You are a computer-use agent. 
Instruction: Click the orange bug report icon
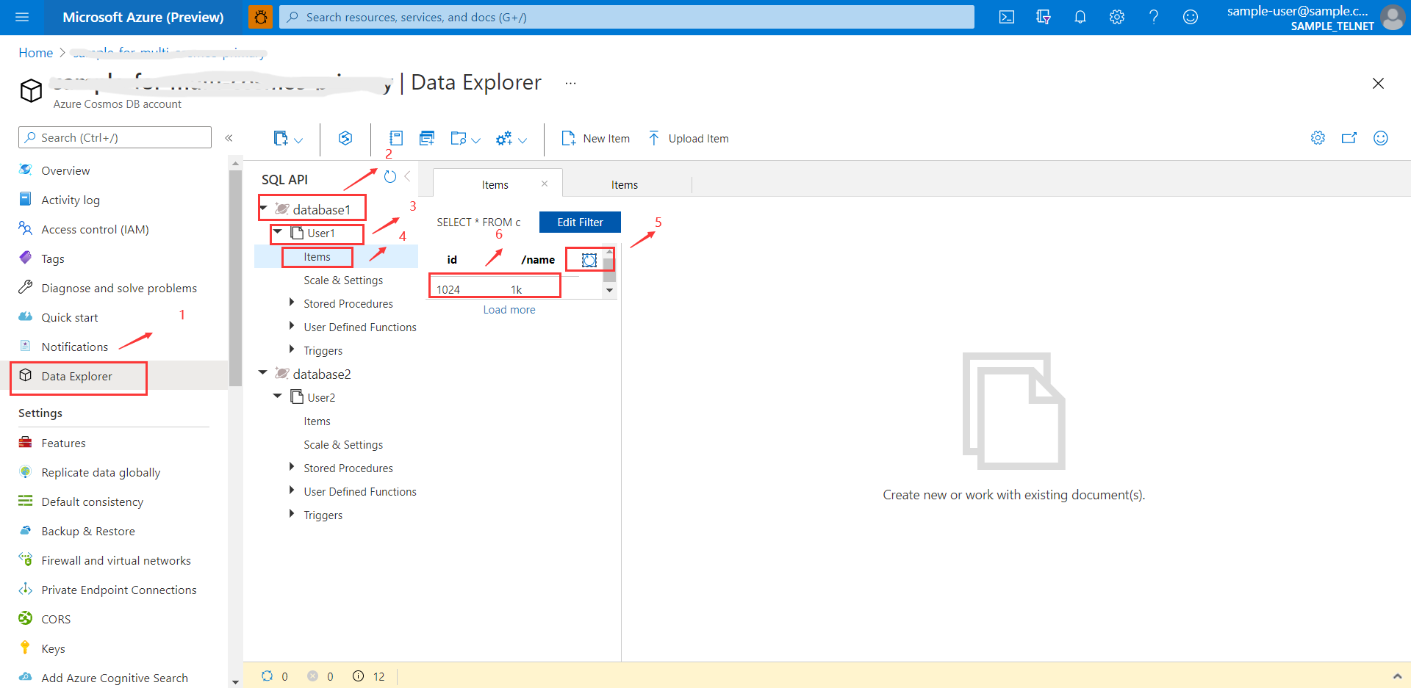point(260,17)
